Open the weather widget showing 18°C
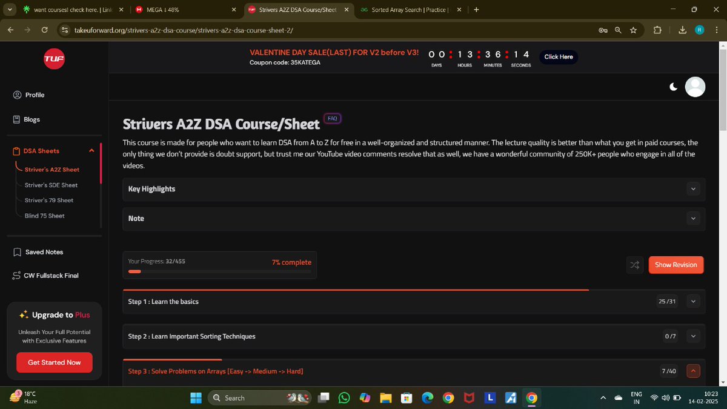This screenshot has width=727, height=409. pos(24,397)
